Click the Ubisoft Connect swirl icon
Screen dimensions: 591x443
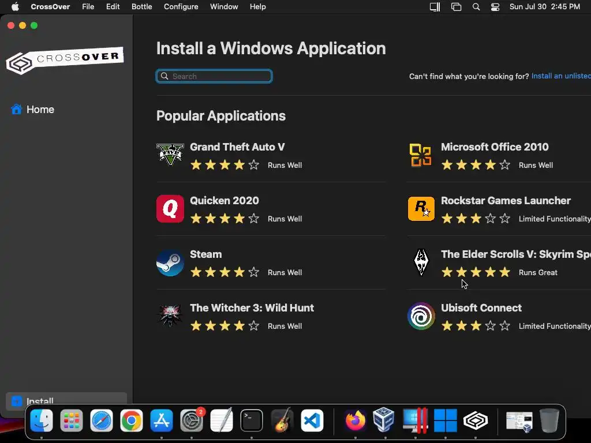coord(421,316)
